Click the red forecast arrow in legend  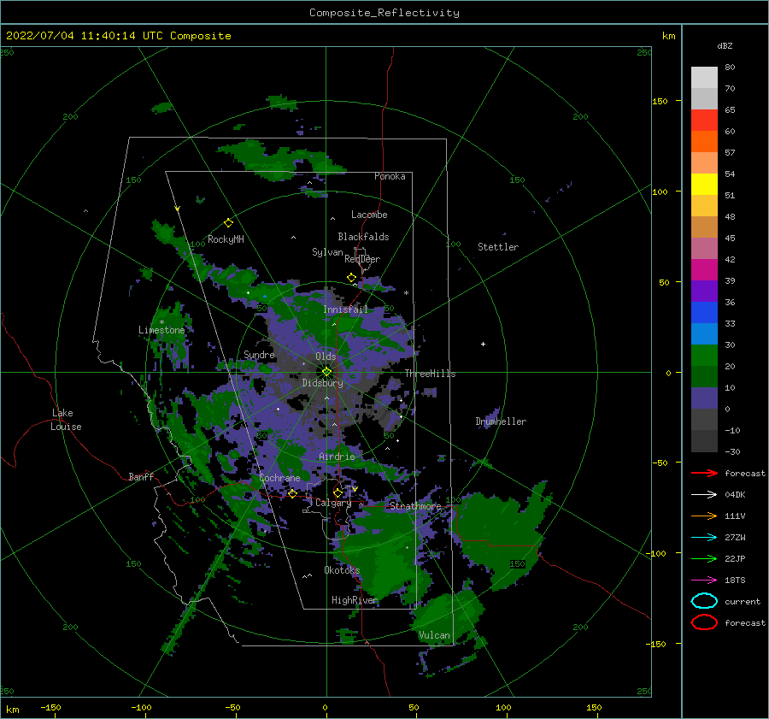pyautogui.click(x=704, y=473)
